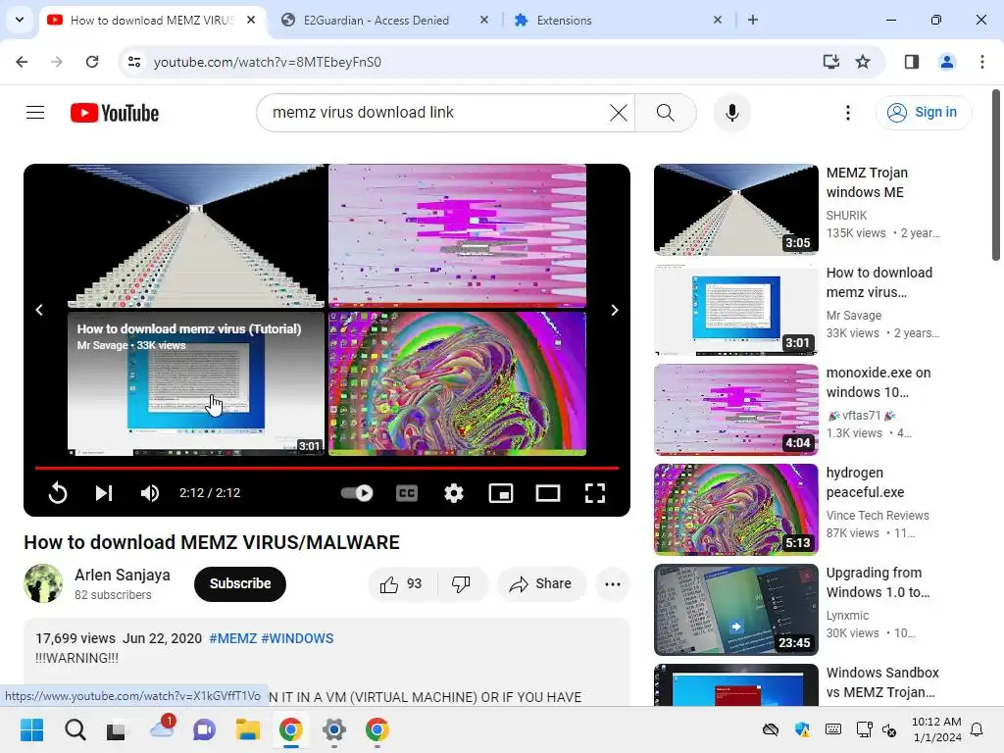Install app from address bar icon
Viewport: 1004px width, 753px height.
(x=831, y=62)
